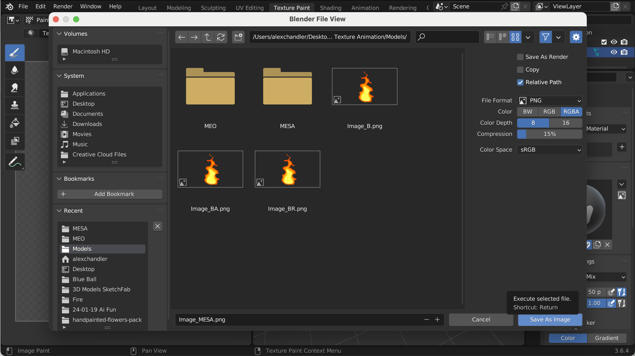Adjust brush strength 1.00 slider
635x356 pixels.
click(596, 303)
